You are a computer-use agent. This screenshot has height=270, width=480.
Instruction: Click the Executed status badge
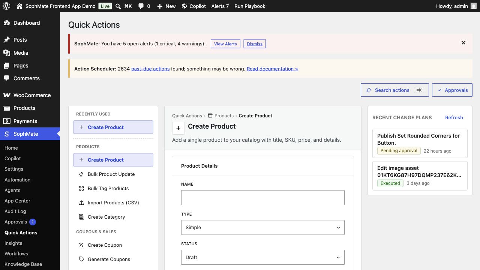click(390, 183)
